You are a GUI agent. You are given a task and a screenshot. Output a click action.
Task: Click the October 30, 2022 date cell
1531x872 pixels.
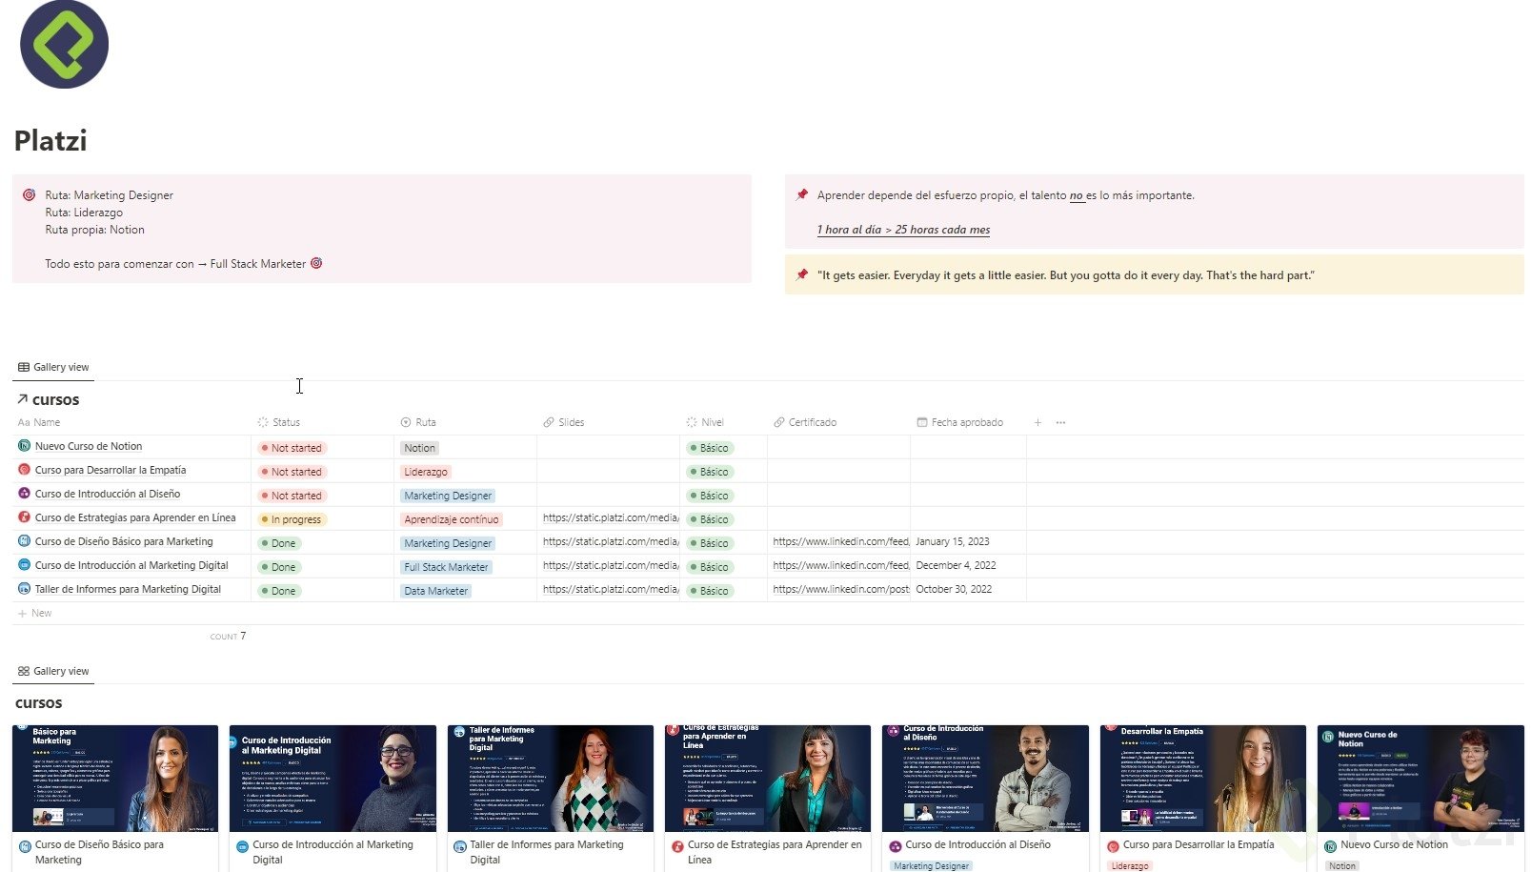pyautogui.click(x=954, y=589)
